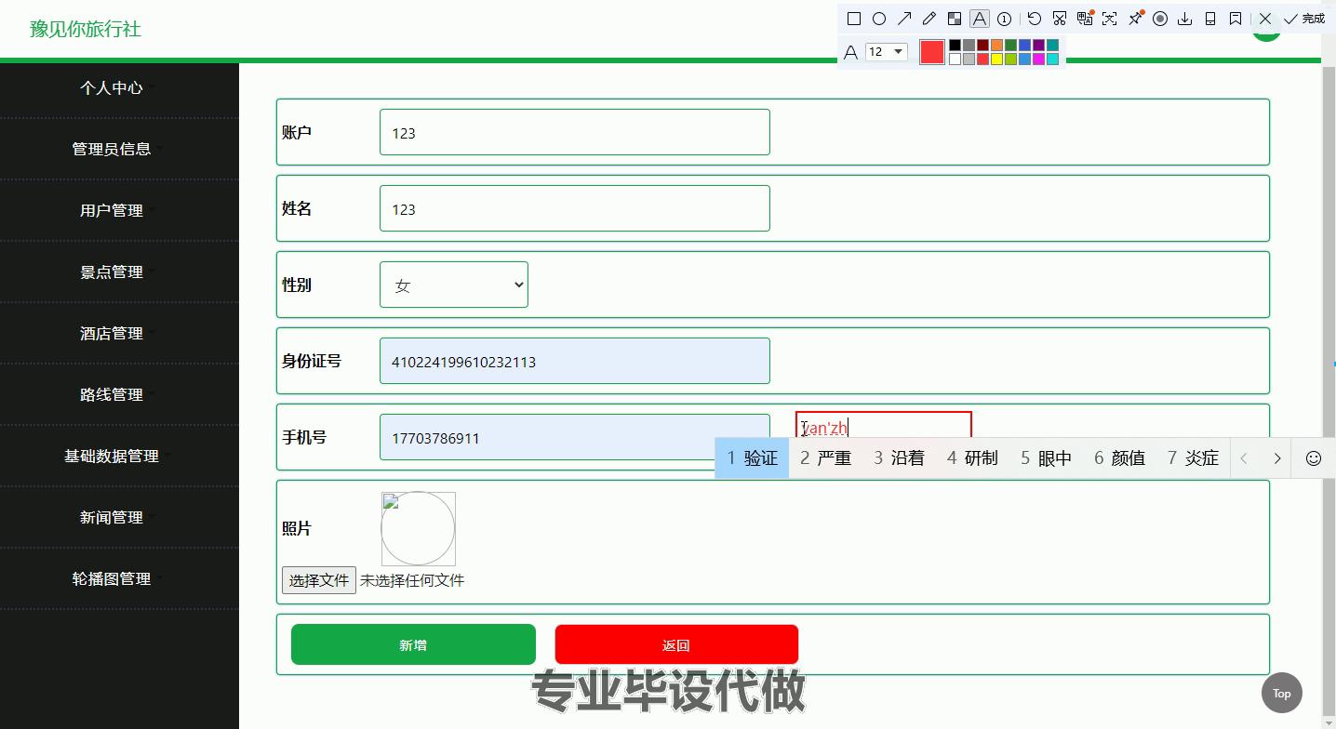Image resolution: width=1336 pixels, height=729 pixels.
Task: Choose IME candidate 5 眼中
Action: 1046,457
